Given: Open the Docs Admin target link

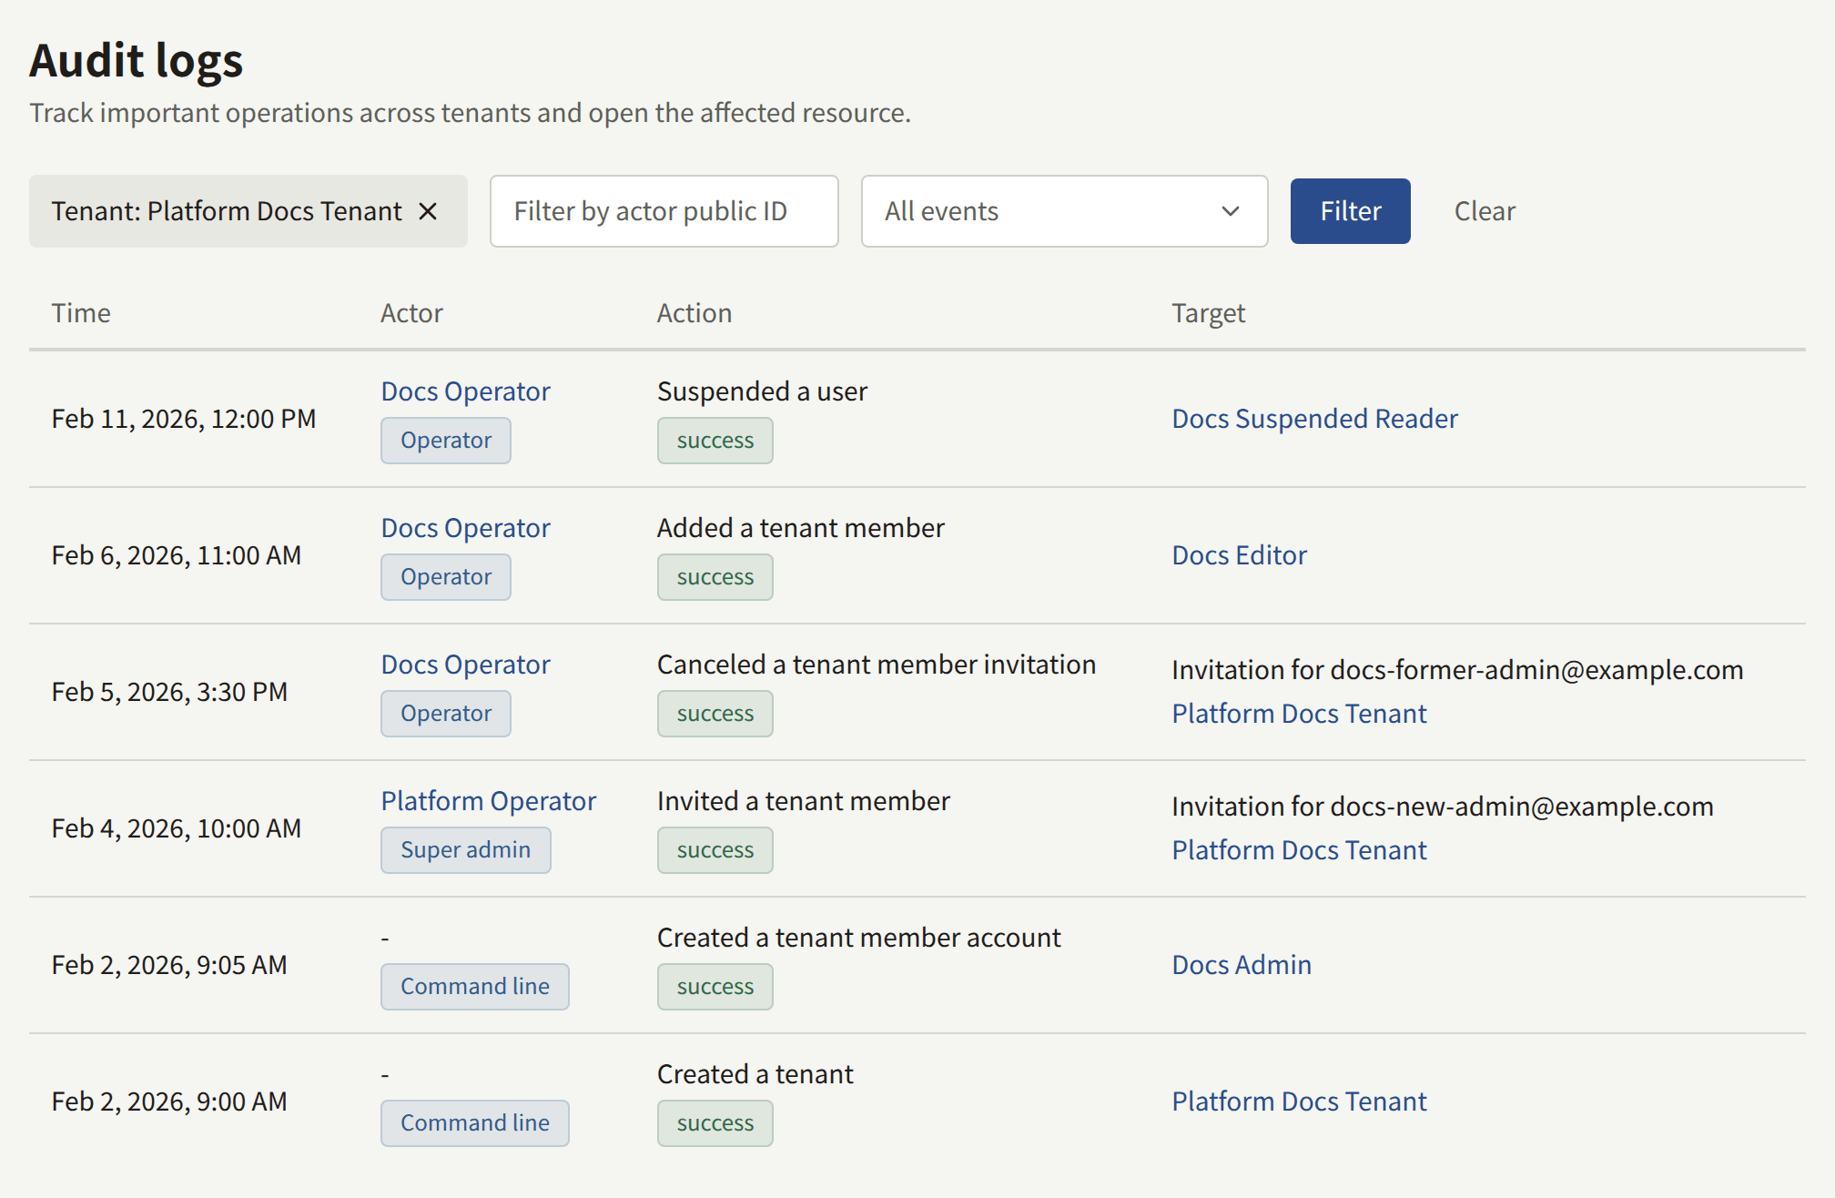Looking at the screenshot, I should (x=1242, y=965).
